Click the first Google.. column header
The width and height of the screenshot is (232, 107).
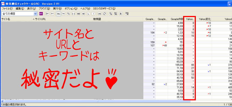(149, 19)
